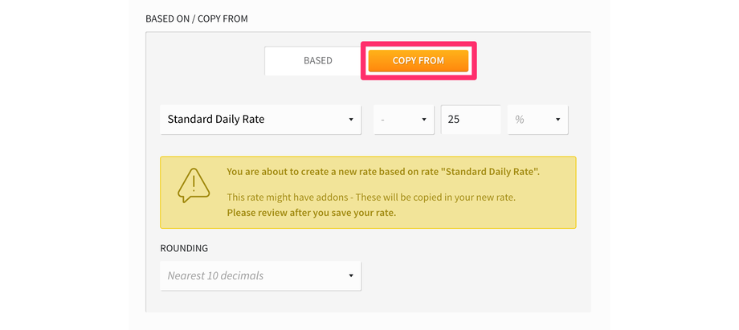This screenshot has height=330, width=739.
Task: Expand the Nearest 10 decimals rounding dropdown
Action: (260, 275)
